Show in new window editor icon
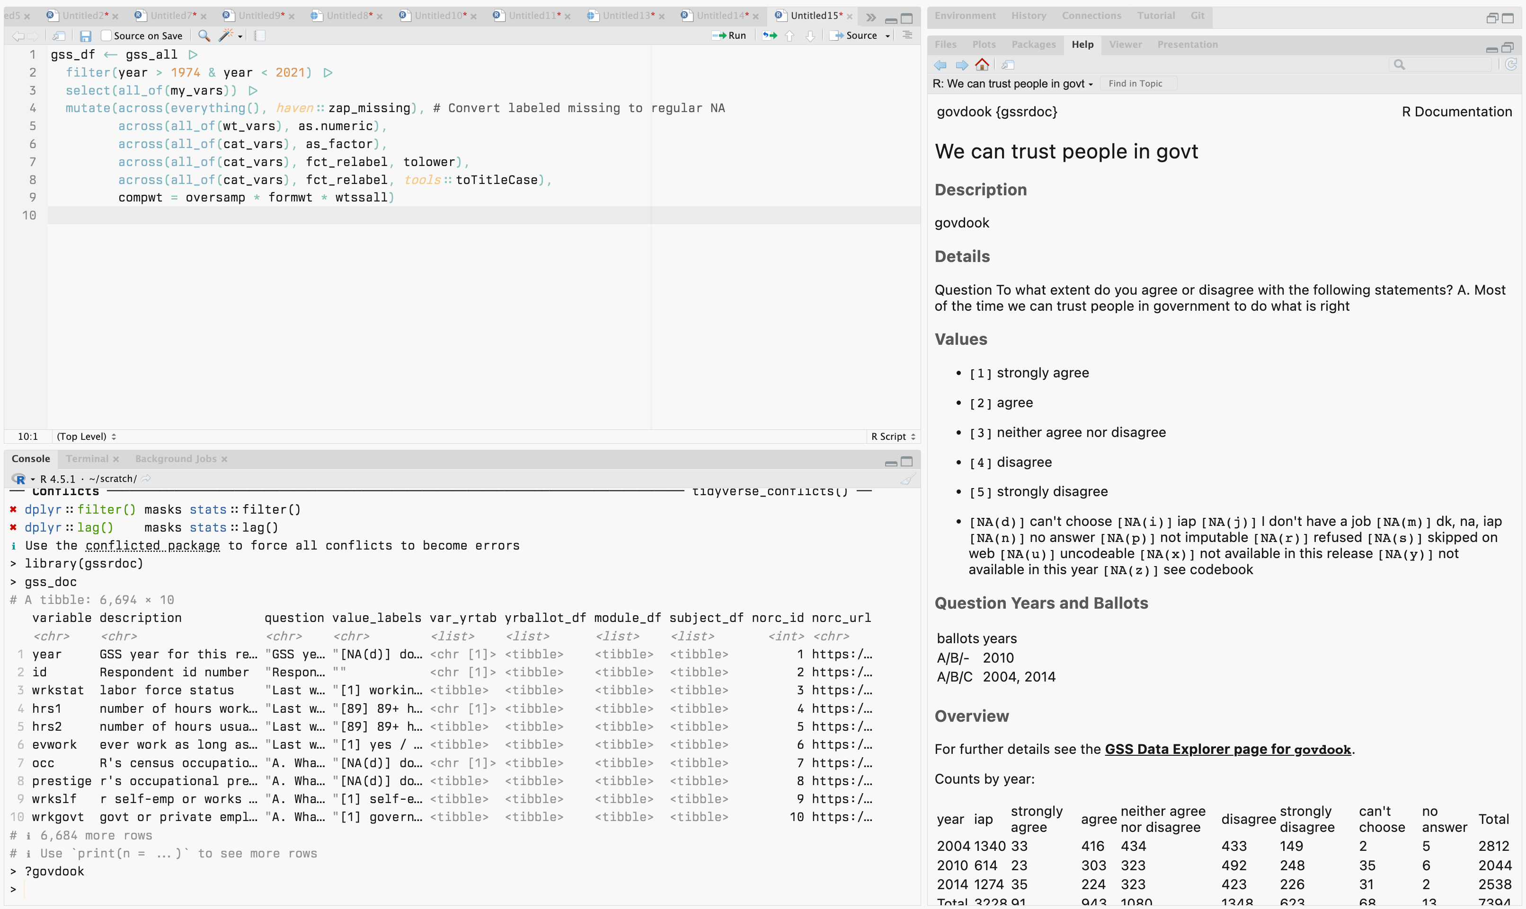The width and height of the screenshot is (1526, 909). (59, 36)
